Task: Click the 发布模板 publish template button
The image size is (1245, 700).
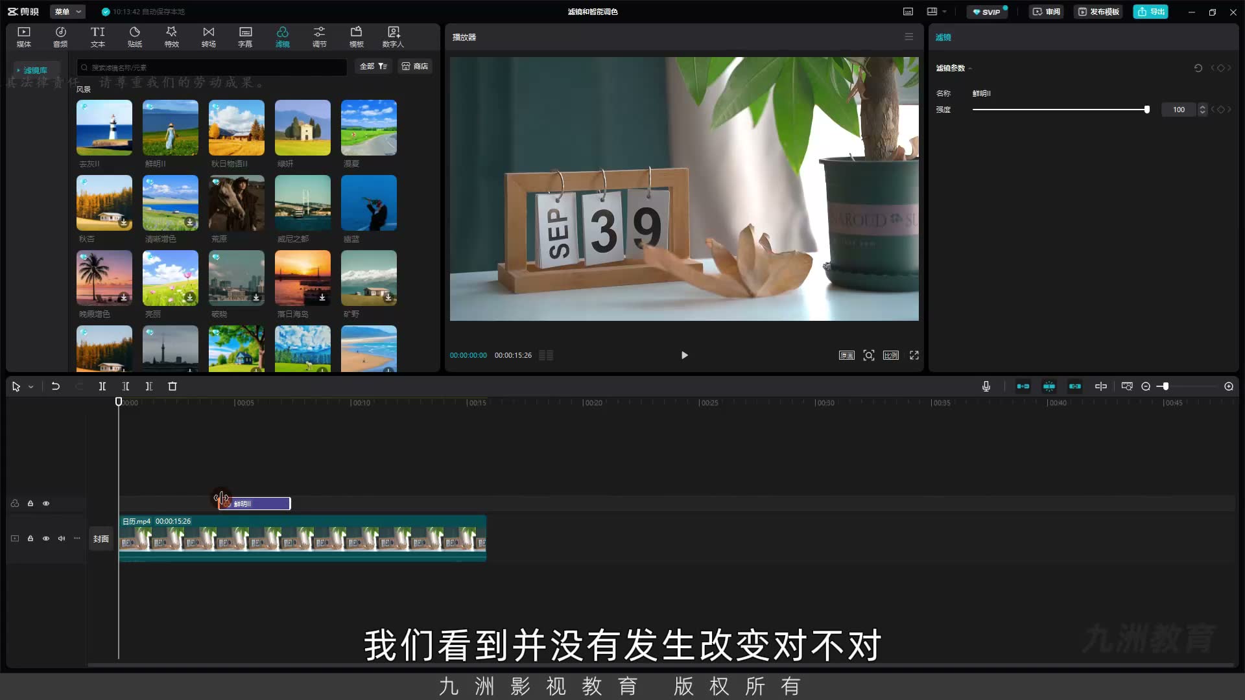Action: click(1098, 12)
